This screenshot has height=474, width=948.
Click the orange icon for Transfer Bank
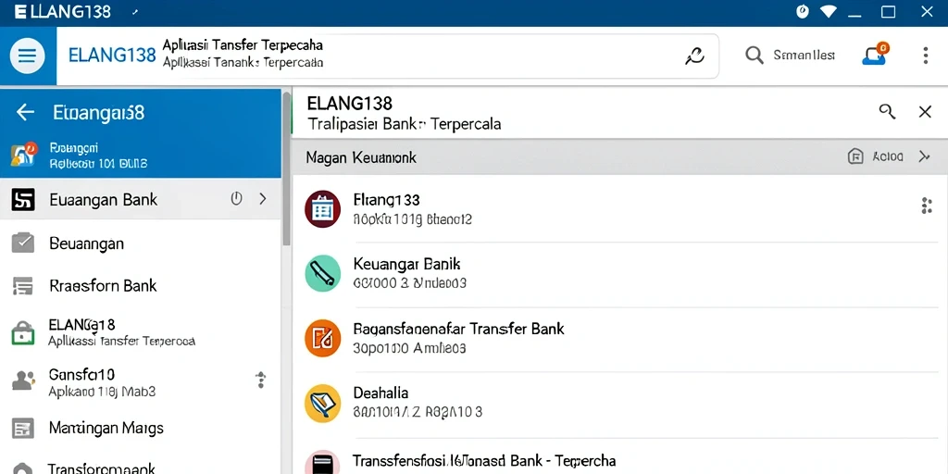pyautogui.click(x=322, y=338)
